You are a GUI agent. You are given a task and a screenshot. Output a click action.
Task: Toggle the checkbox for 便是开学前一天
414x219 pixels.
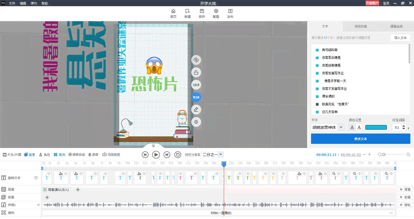point(317,81)
